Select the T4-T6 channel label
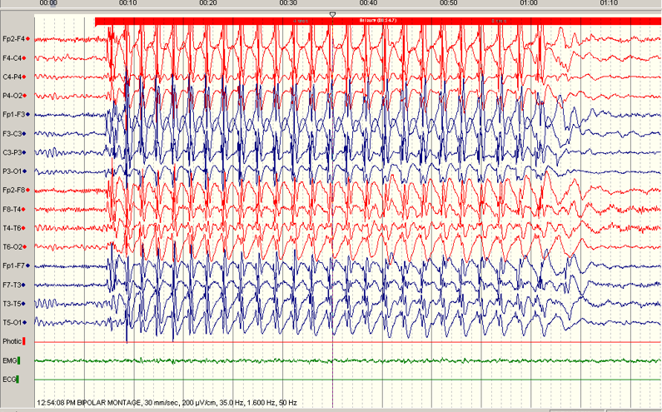The image size is (662, 412). 12,228
